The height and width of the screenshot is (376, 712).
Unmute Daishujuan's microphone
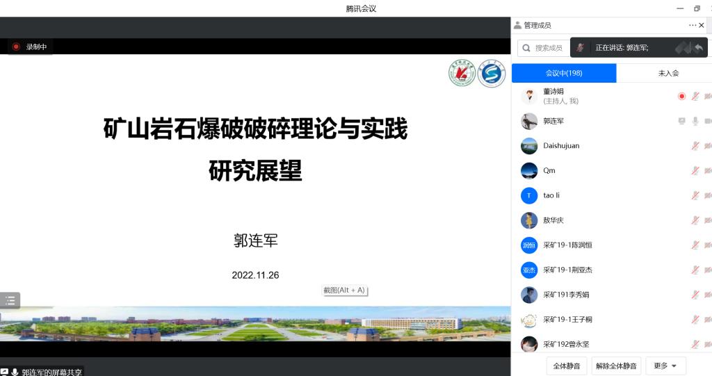coord(695,146)
